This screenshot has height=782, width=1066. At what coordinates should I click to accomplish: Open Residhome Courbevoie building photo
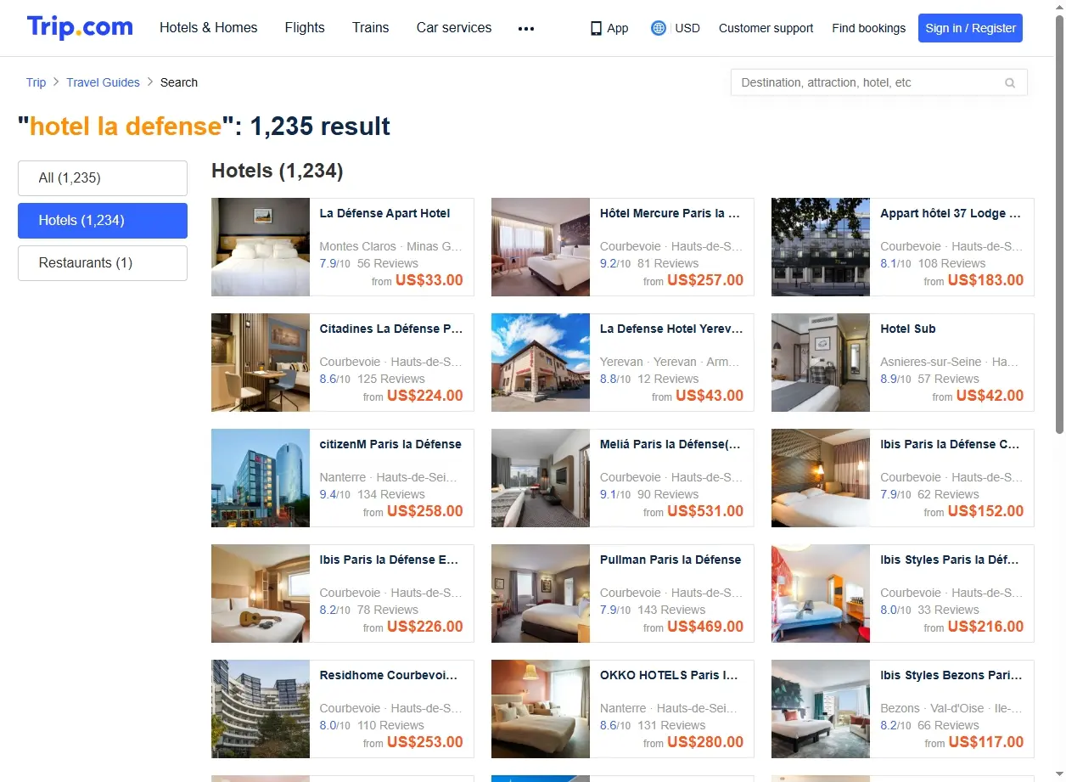(261, 709)
